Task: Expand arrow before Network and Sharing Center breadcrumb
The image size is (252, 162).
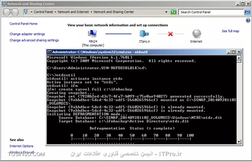Action: 91,12
